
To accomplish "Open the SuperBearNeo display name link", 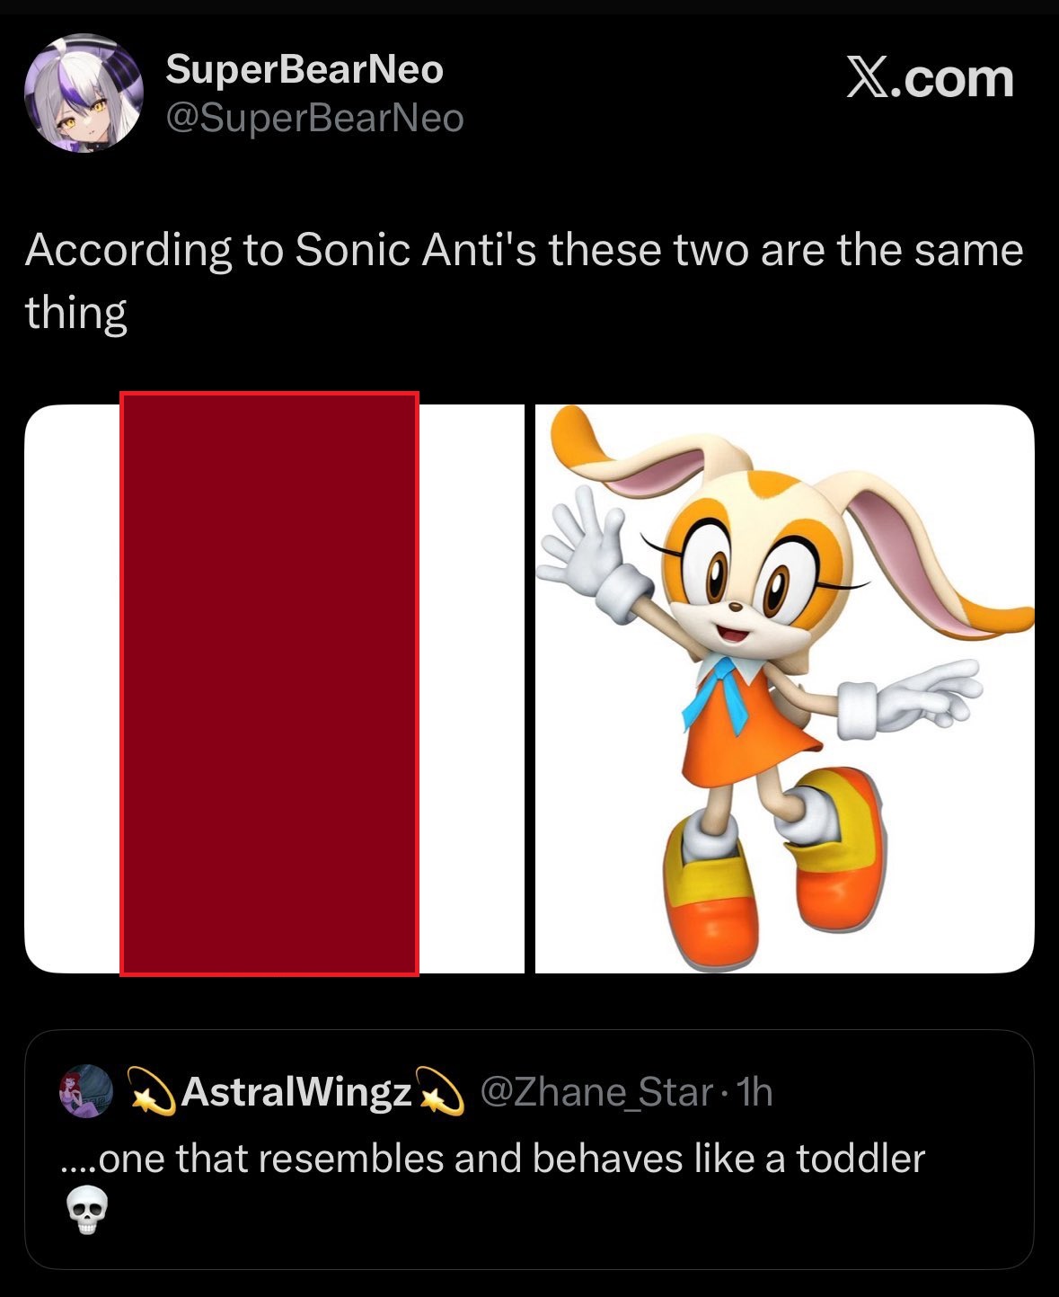I will (x=304, y=69).
